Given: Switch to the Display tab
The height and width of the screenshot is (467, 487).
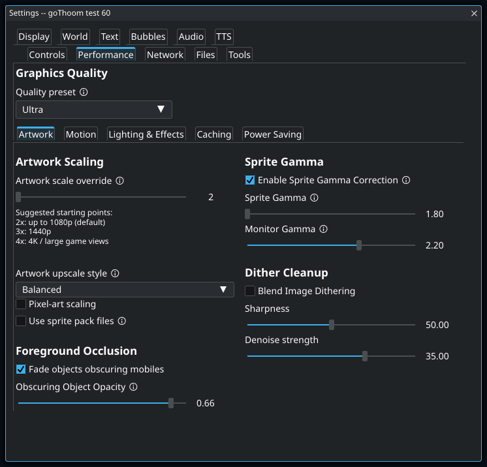Looking at the screenshot, I should [34, 37].
